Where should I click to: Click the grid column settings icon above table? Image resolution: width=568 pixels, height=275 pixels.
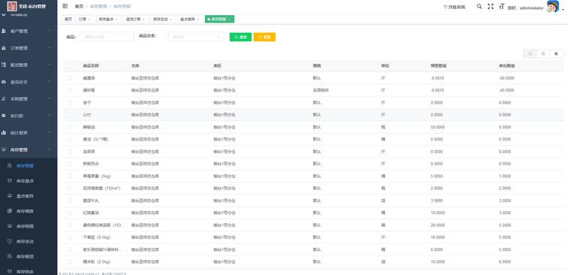tap(557, 53)
